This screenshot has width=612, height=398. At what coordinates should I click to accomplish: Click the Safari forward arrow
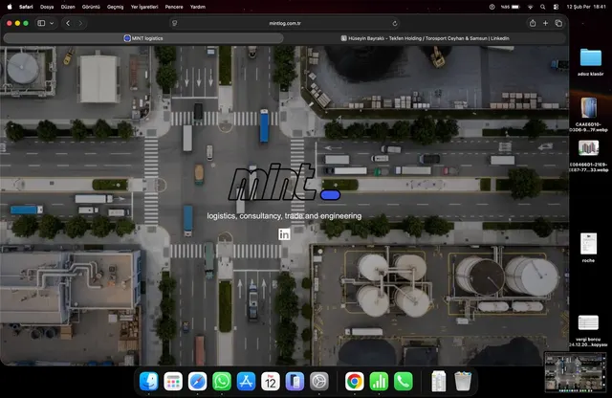tap(80, 23)
